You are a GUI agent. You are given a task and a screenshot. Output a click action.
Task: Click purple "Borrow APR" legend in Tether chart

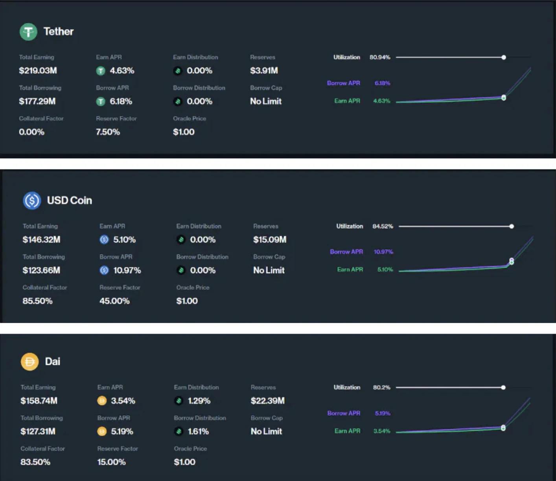[x=344, y=83]
